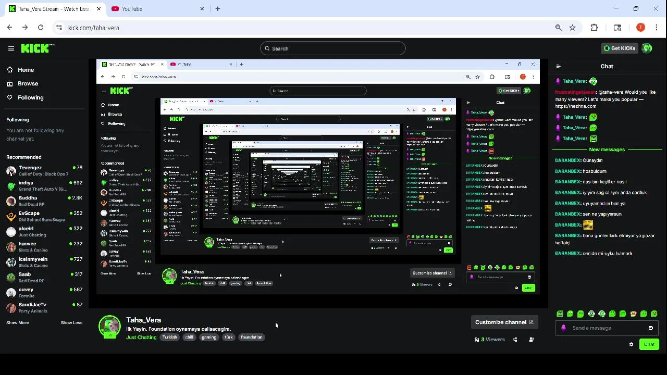Click BARANBEX username on Günaydın message
The image size is (667, 375).
point(567,160)
